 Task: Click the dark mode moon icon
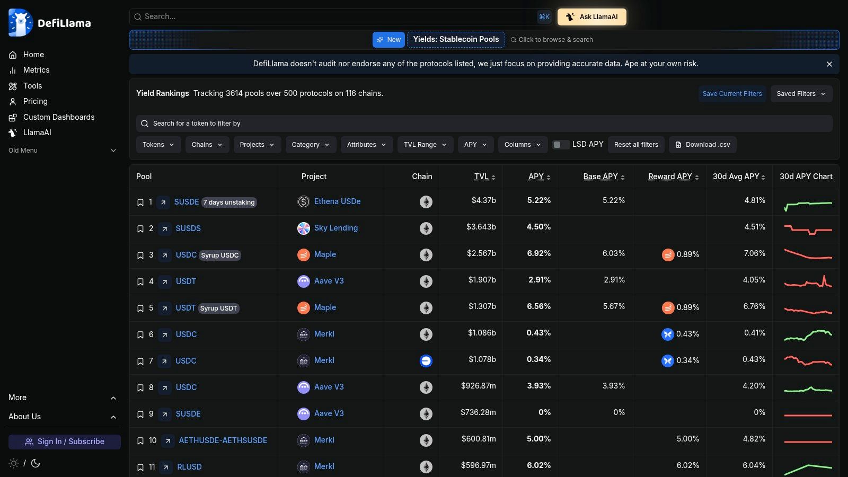(36, 463)
